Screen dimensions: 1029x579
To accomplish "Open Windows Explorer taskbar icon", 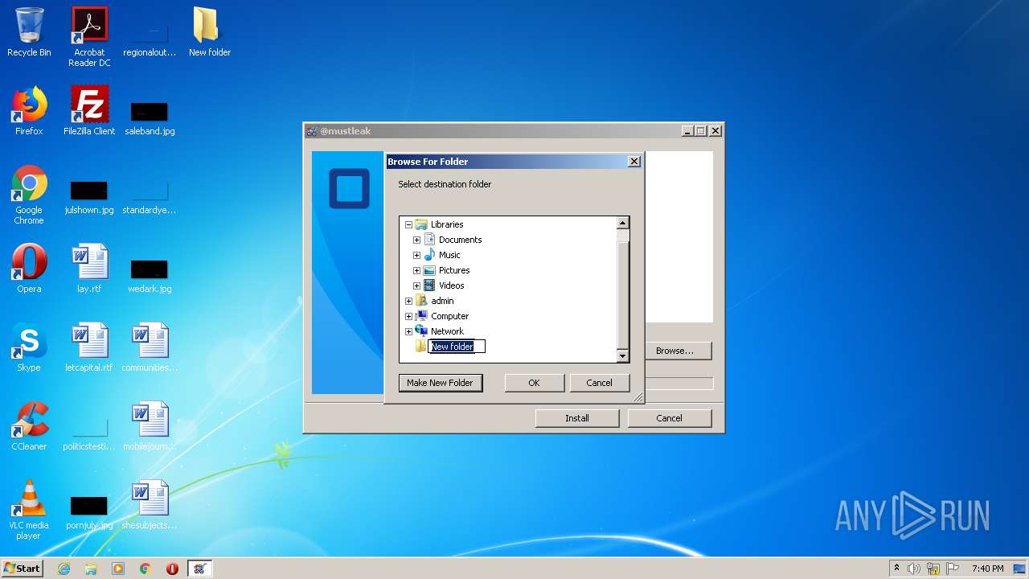I will 91,569.
